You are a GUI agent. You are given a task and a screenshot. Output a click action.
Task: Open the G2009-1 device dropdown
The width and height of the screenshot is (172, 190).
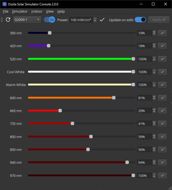pyautogui.click(x=27, y=20)
